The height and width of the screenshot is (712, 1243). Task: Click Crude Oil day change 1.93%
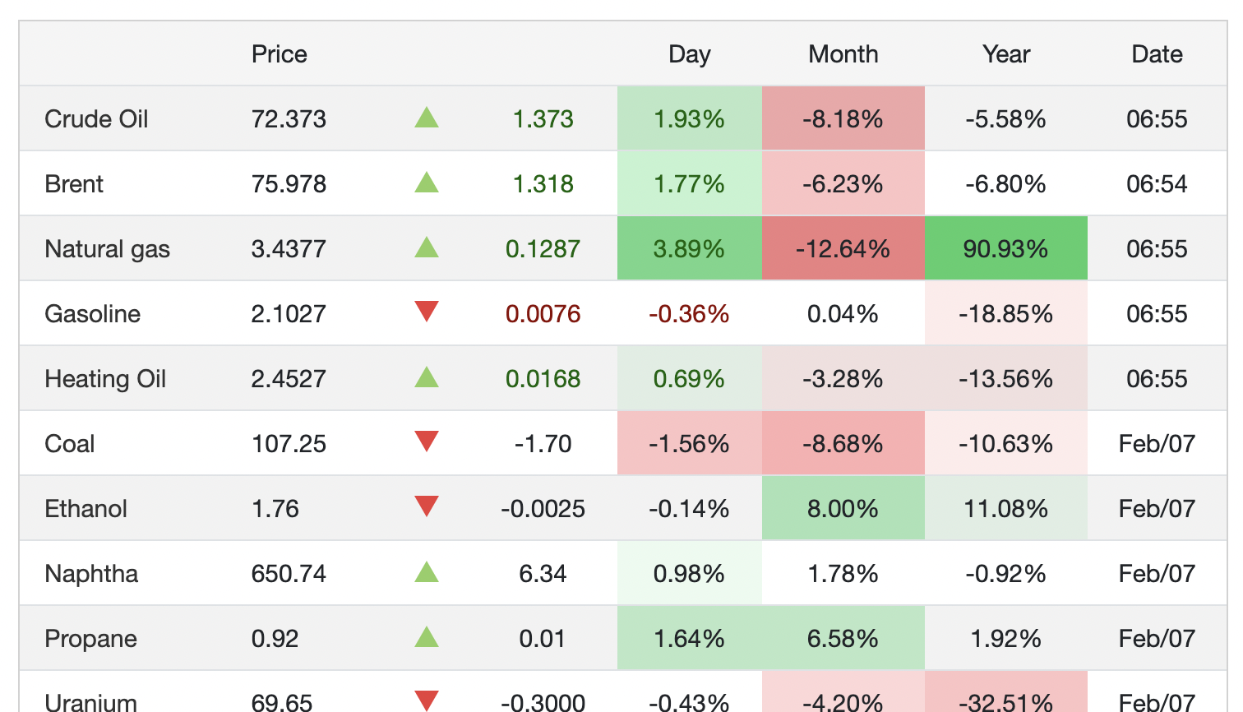click(690, 119)
